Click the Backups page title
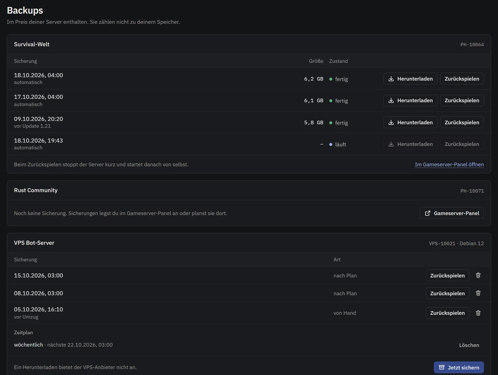 pos(25,10)
